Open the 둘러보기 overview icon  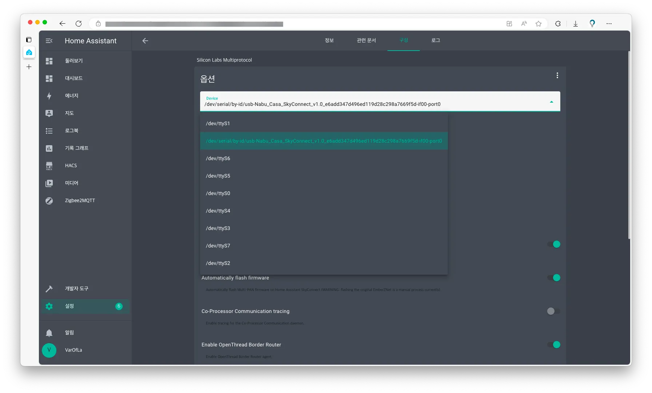pos(49,61)
